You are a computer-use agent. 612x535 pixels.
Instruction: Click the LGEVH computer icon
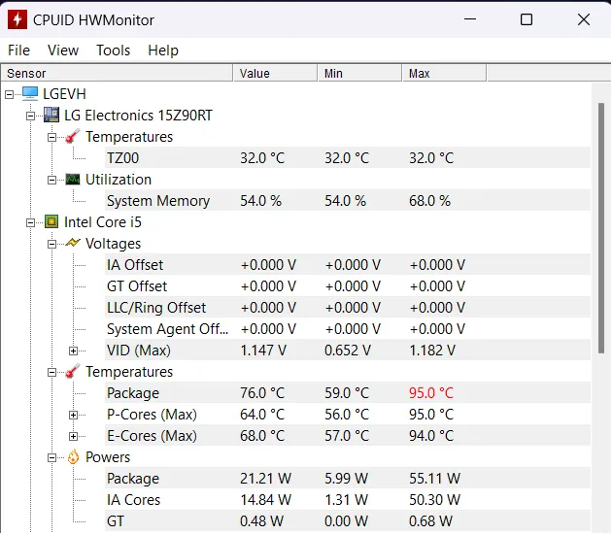click(29, 94)
